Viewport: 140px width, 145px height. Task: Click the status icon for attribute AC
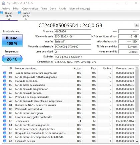coord(5,93)
